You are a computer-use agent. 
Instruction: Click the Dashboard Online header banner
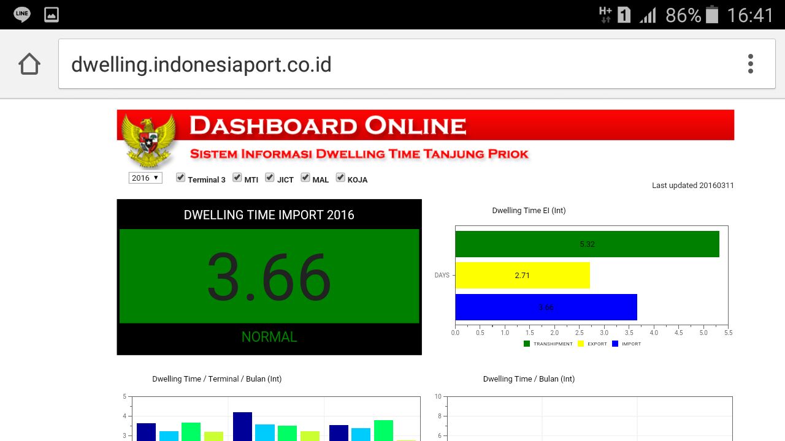pyautogui.click(x=426, y=125)
